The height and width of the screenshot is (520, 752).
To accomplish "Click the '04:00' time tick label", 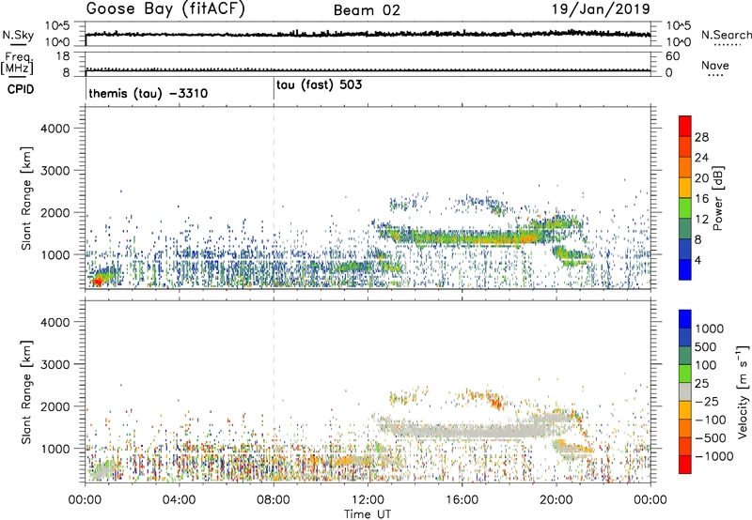I will point(179,500).
